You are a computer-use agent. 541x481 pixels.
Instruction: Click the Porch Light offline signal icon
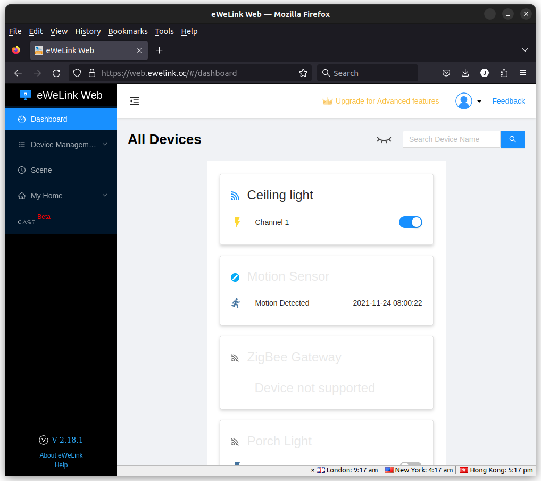pyautogui.click(x=235, y=442)
